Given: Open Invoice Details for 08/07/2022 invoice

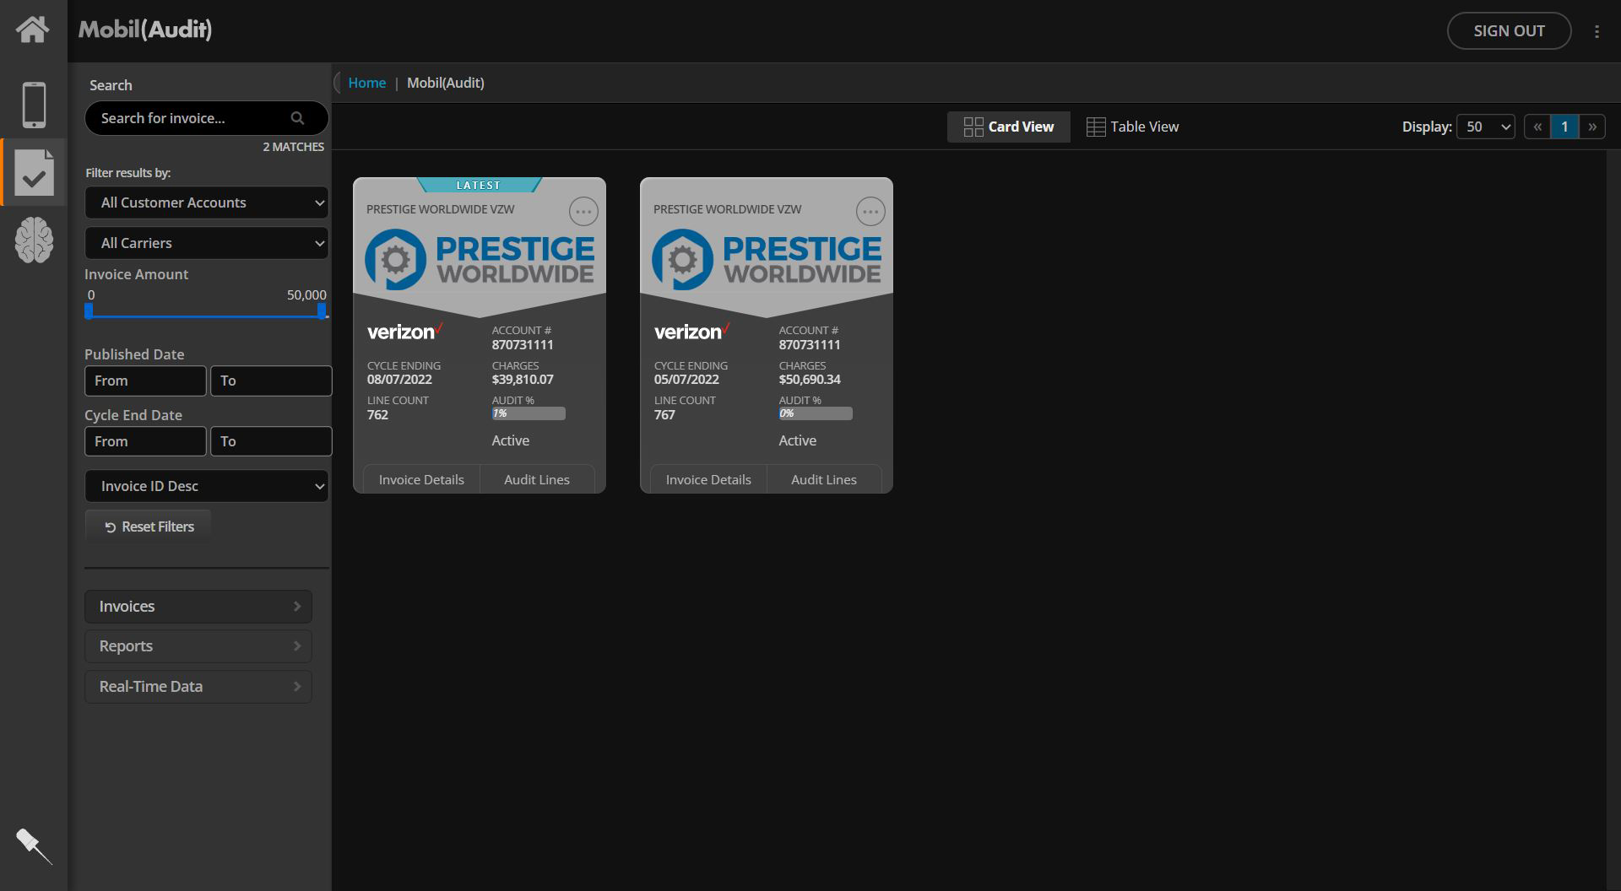Looking at the screenshot, I should tap(421, 479).
